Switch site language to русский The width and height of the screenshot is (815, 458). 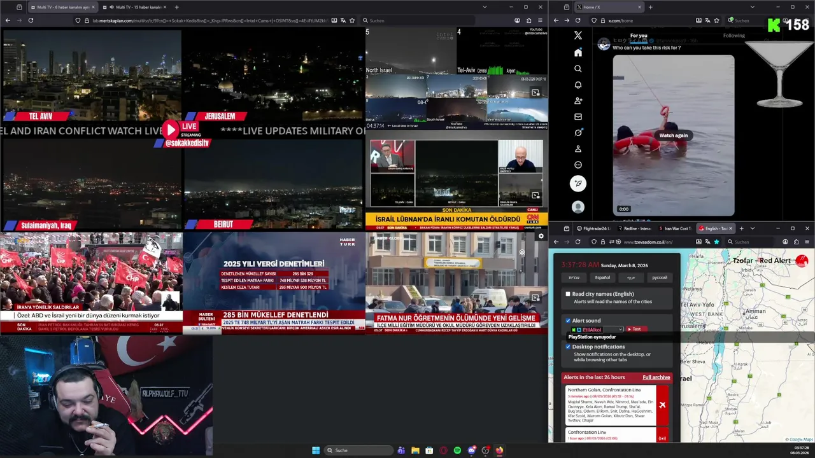pyautogui.click(x=660, y=277)
